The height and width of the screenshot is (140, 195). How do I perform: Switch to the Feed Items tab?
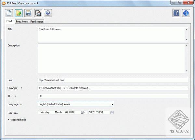coord(22,22)
